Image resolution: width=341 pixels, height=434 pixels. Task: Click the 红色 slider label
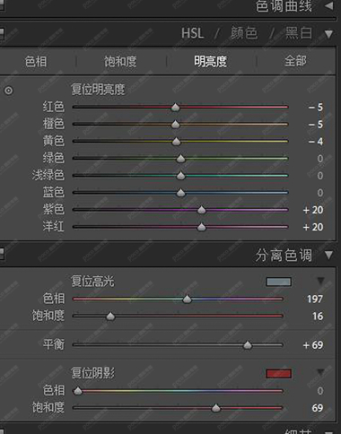(54, 107)
